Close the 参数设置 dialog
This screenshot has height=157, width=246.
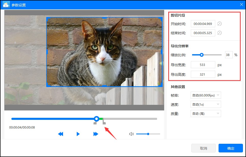(x=241, y=4)
